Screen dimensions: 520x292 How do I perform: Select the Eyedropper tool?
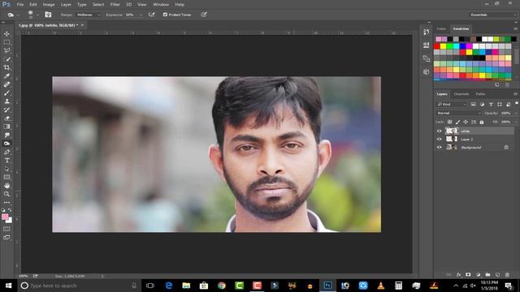(x=6, y=76)
